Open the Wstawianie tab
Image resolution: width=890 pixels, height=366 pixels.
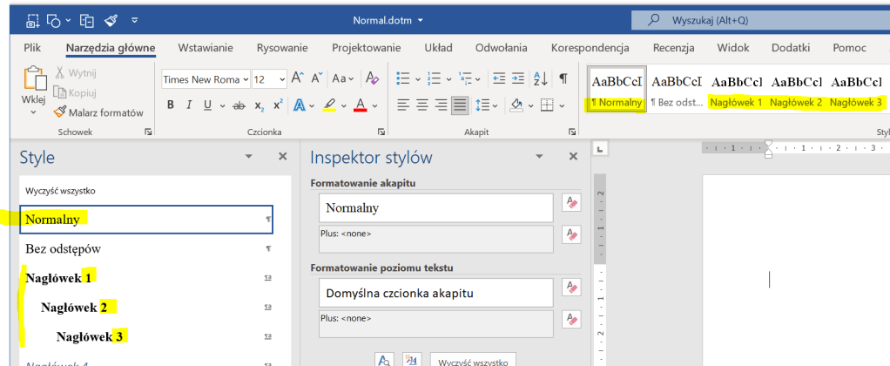[207, 48]
